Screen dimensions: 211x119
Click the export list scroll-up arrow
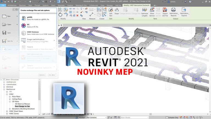coord(38,13)
